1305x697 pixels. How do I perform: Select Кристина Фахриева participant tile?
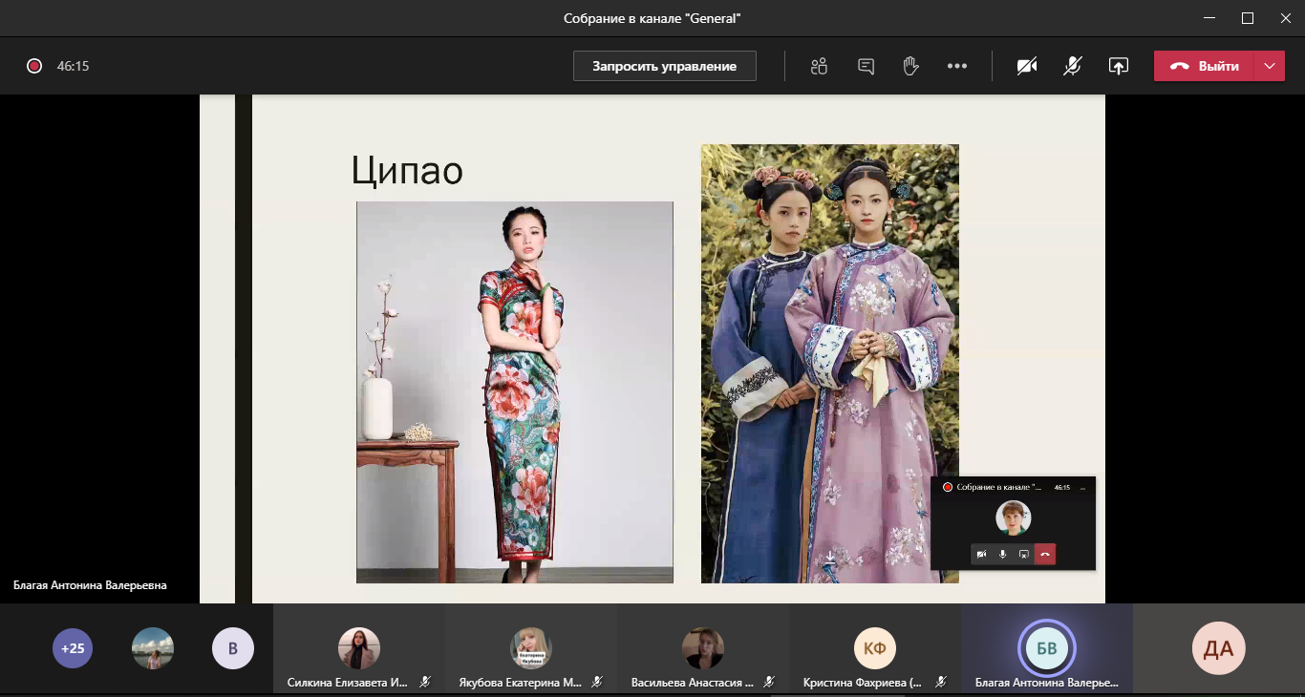pos(875,649)
